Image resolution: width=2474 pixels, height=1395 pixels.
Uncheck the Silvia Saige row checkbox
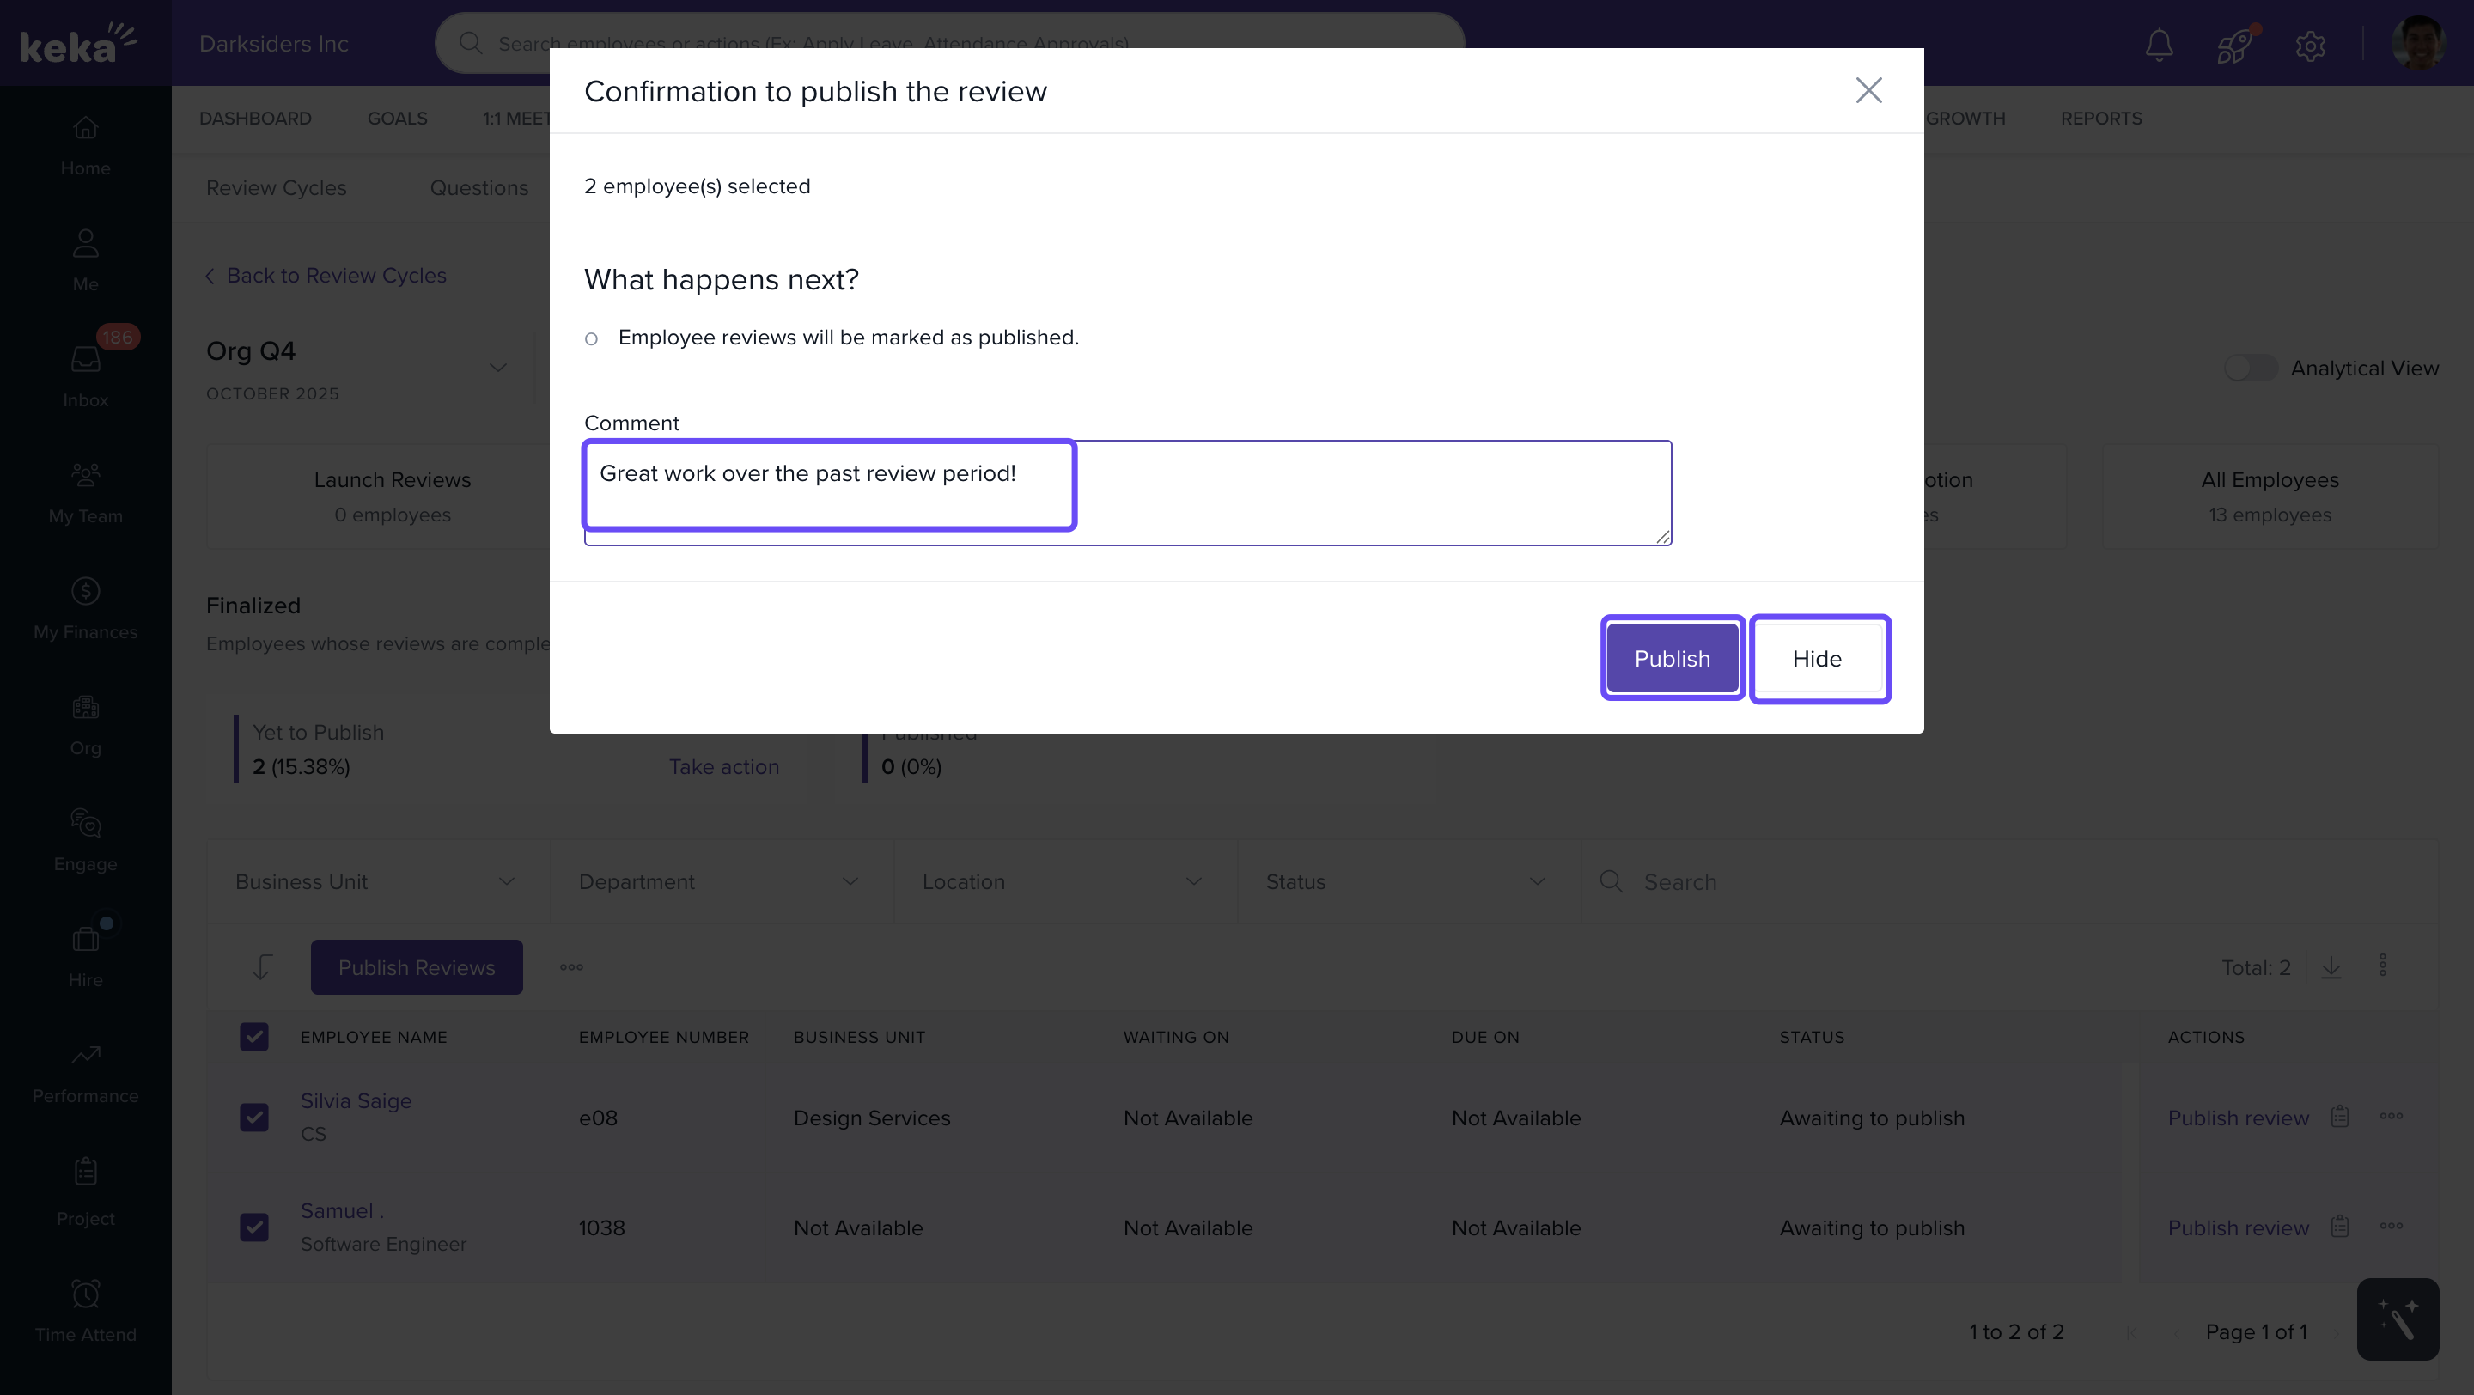[253, 1117]
